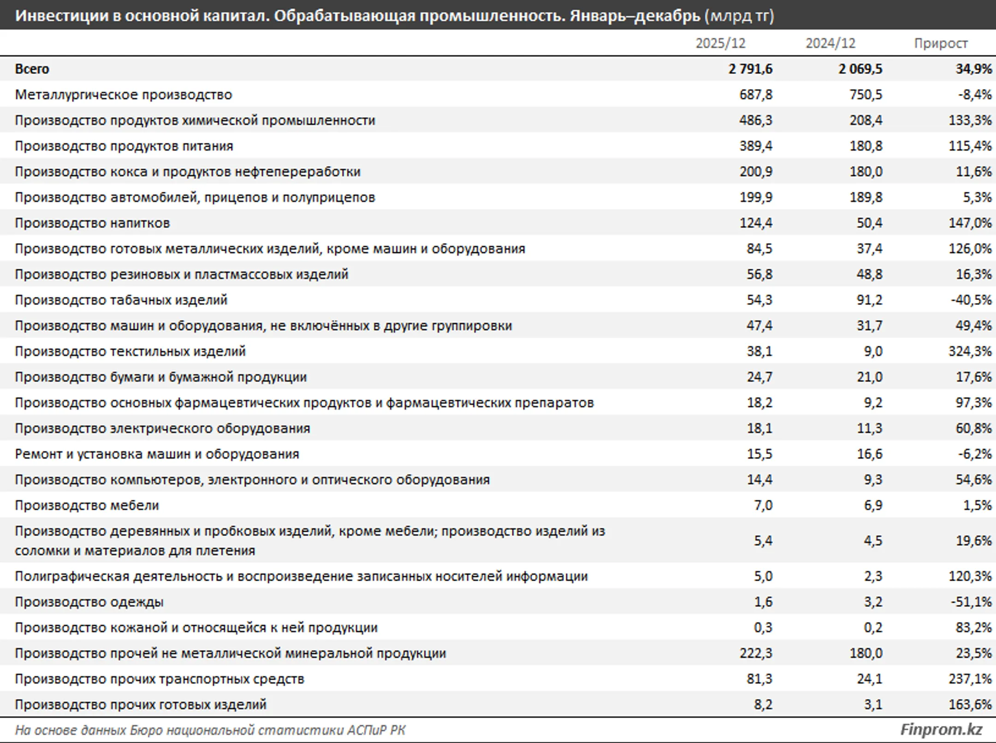
Task: Select the Всего total row label
Action: click(32, 69)
